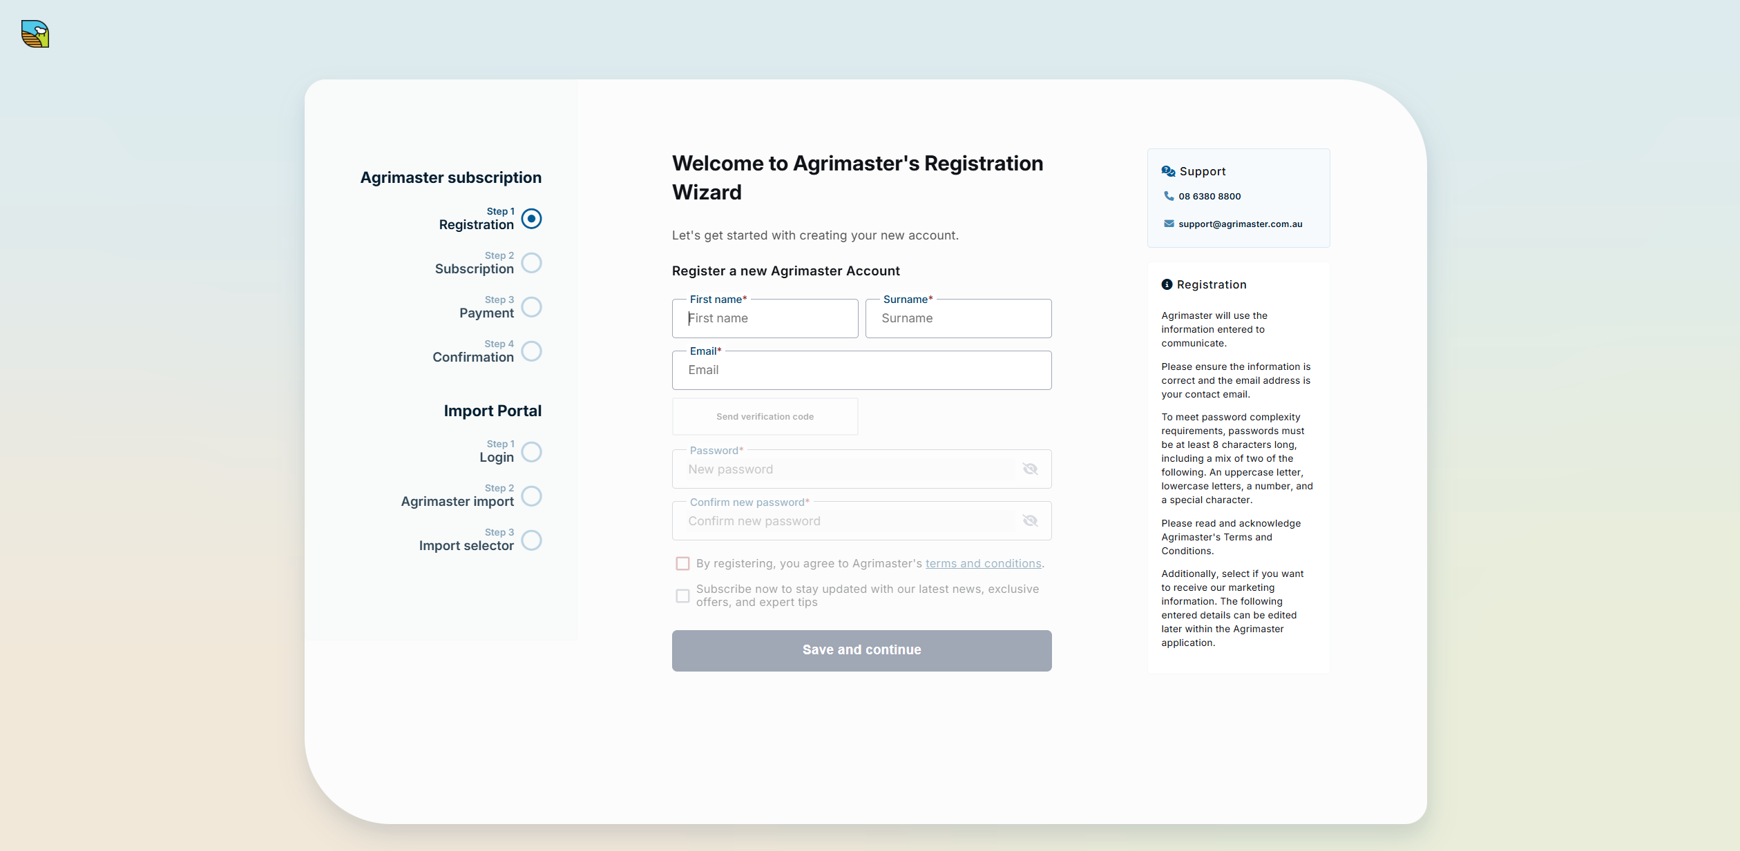Click the 'Support' panel heading text
Screen dimensions: 1740x851
[x=1203, y=172]
